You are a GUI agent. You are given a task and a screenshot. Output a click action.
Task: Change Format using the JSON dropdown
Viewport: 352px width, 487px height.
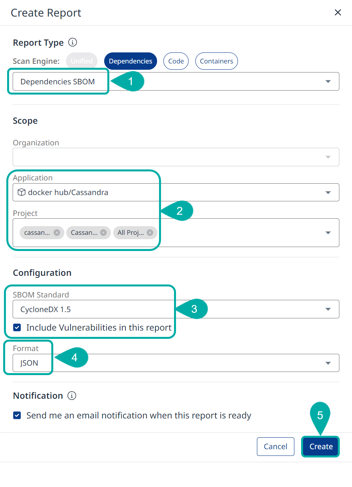point(328,363)
